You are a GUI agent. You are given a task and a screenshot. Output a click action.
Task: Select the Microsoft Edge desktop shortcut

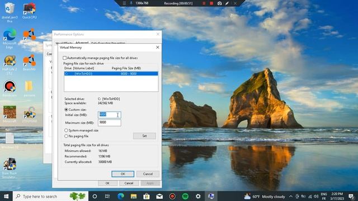pyautogui.click(x=10, y=39)
